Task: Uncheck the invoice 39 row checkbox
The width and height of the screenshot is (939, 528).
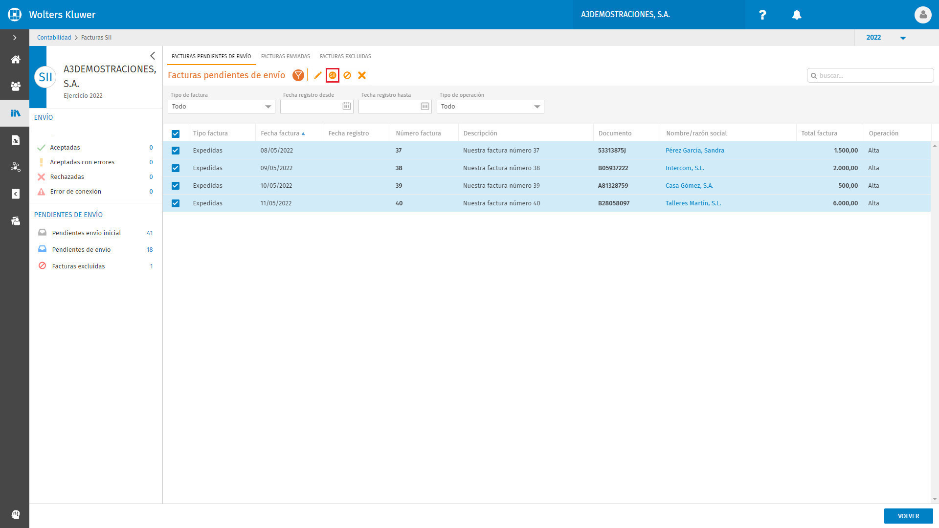Action: (176, 186)
